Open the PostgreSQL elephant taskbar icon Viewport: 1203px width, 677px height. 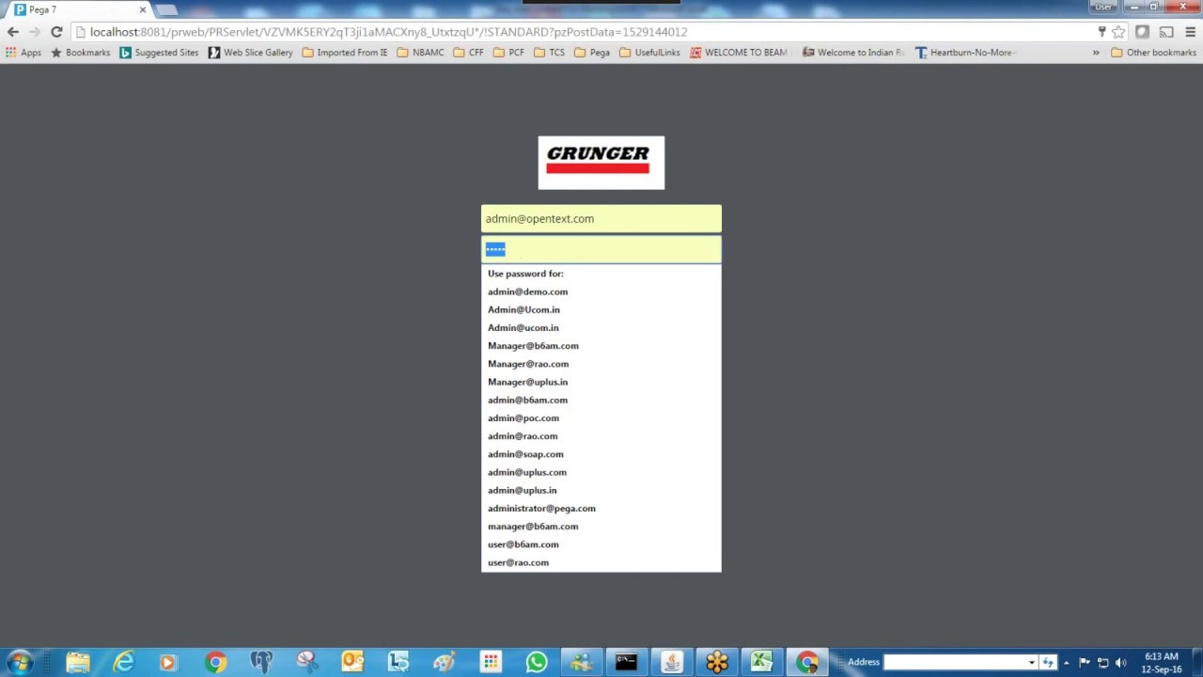pos(261,662)
